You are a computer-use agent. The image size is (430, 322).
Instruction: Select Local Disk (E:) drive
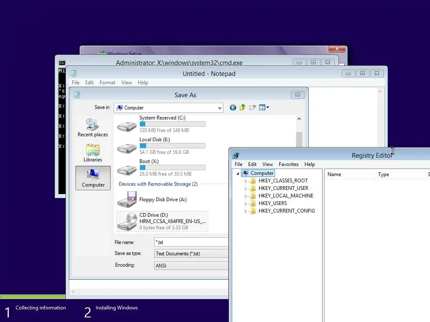click(162, 145)
